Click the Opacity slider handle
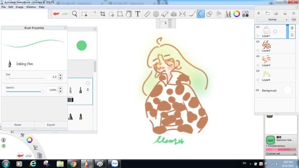 42,92
